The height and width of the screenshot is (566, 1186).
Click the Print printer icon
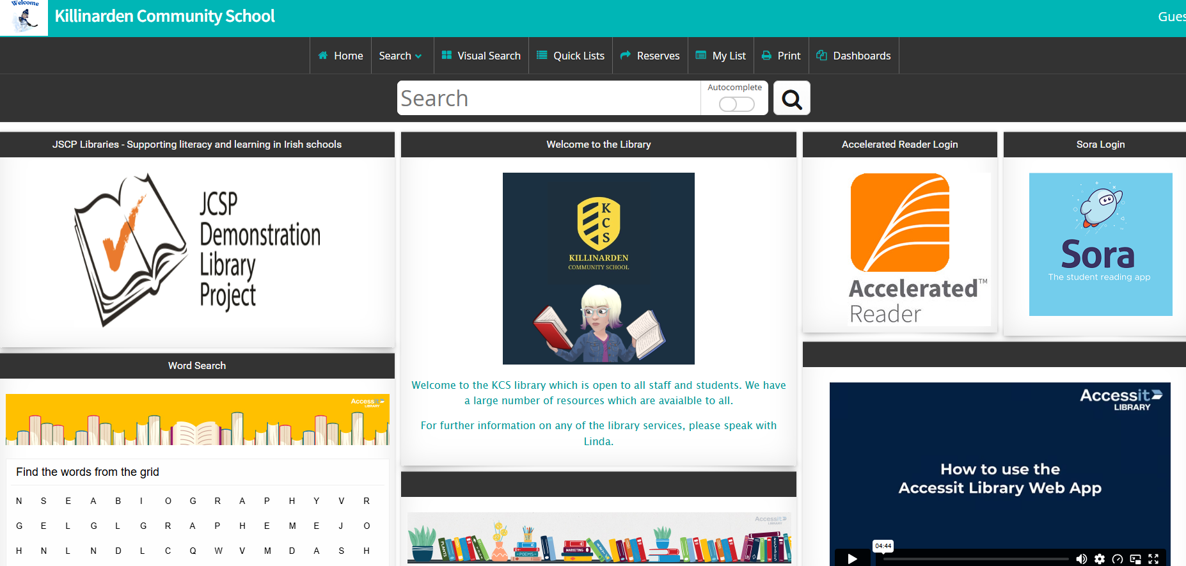[766, 56]
